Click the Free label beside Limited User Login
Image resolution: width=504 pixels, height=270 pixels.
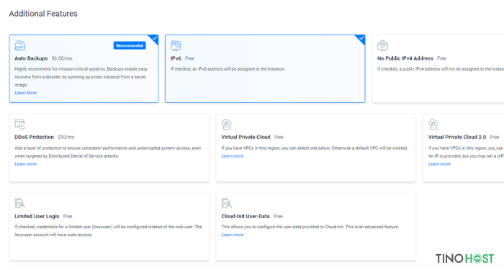(x=68, y=216)
